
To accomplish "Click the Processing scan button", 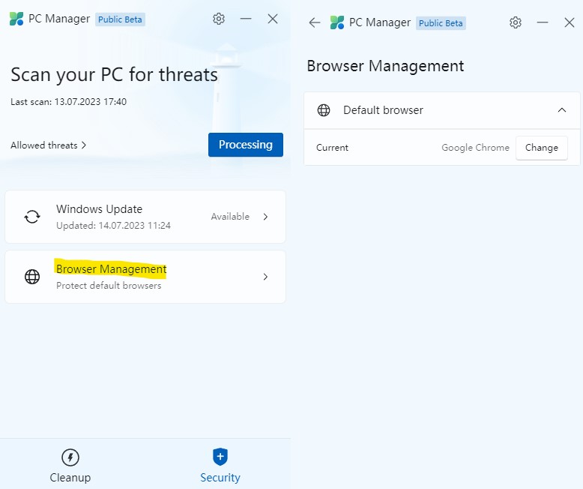I will (x=245, y=145).
